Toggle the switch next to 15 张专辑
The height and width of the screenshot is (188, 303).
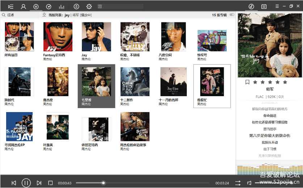232,15
